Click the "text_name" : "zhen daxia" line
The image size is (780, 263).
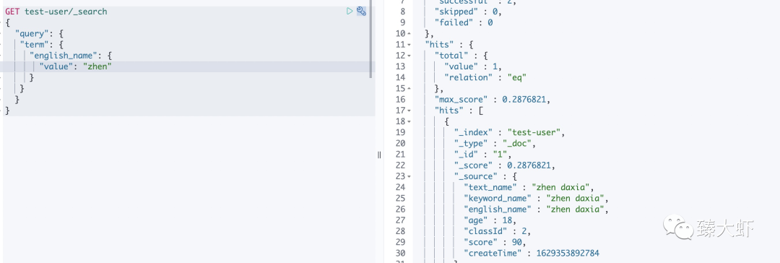529,187
